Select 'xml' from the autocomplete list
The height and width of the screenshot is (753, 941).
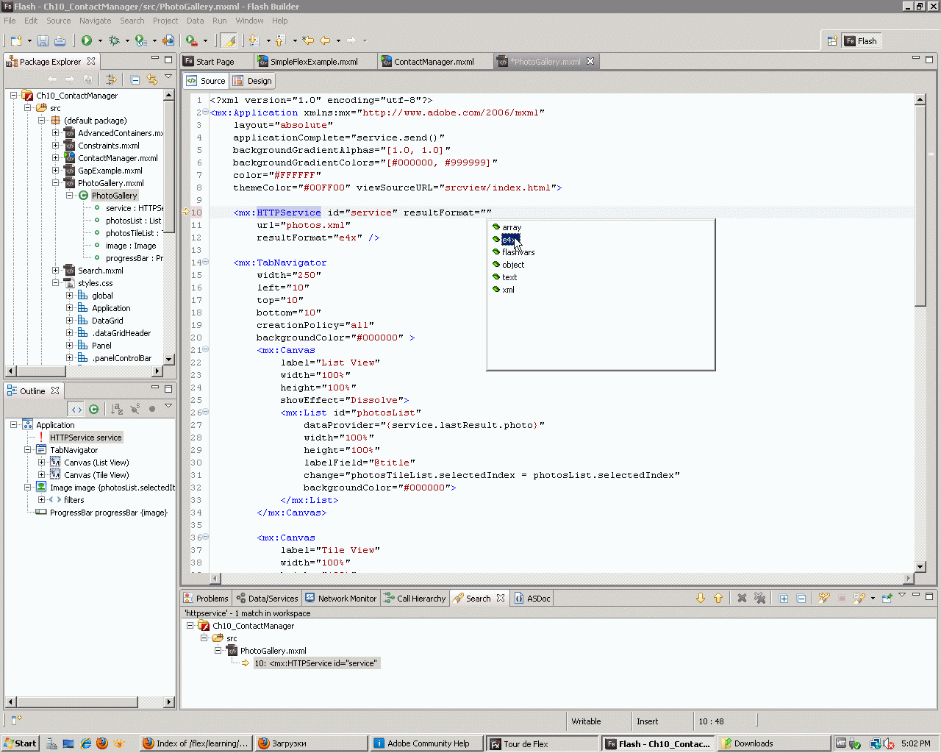click(508, 290)
